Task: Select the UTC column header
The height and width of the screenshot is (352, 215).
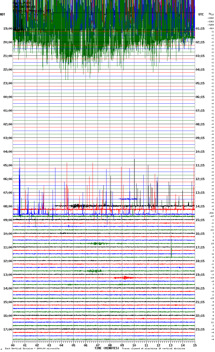Action: [201, 14]
